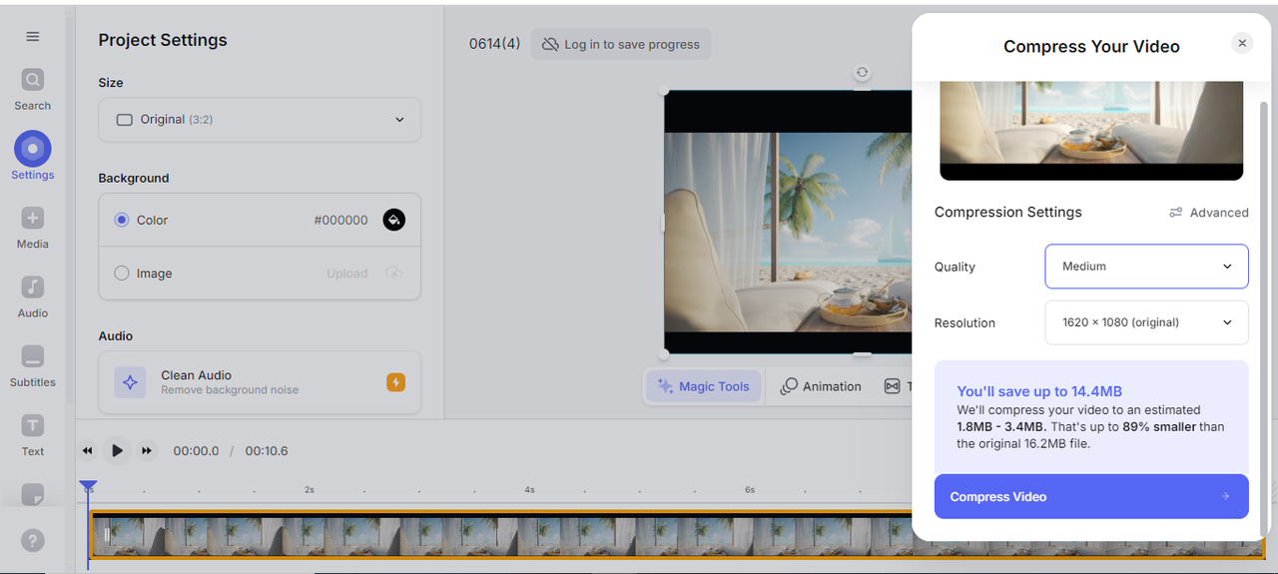Click the partially hidden toolbar icon after Animation
Viewport: 1278px width, 574px height.
click(x=895, y=386)
